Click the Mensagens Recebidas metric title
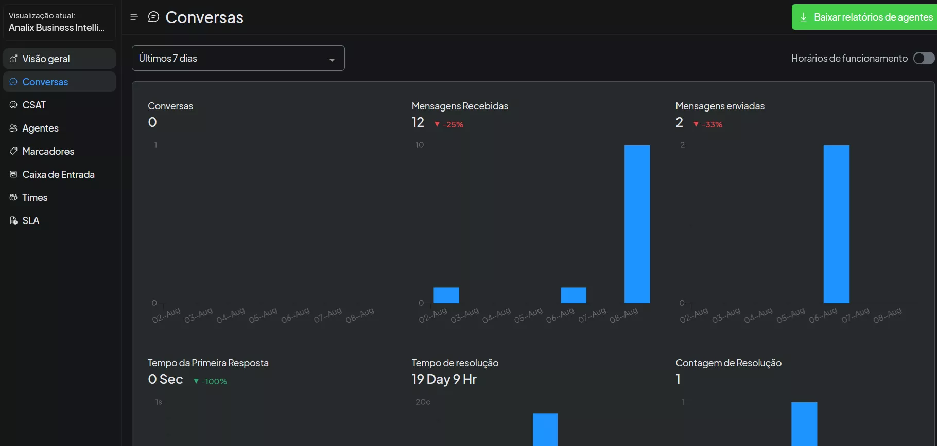Image resolution: width=937 pixels, height=446 pixels. (460, 106)
